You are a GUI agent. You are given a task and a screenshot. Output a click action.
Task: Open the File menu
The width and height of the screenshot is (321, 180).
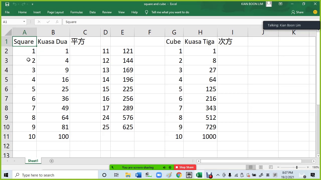pos(7,12)
